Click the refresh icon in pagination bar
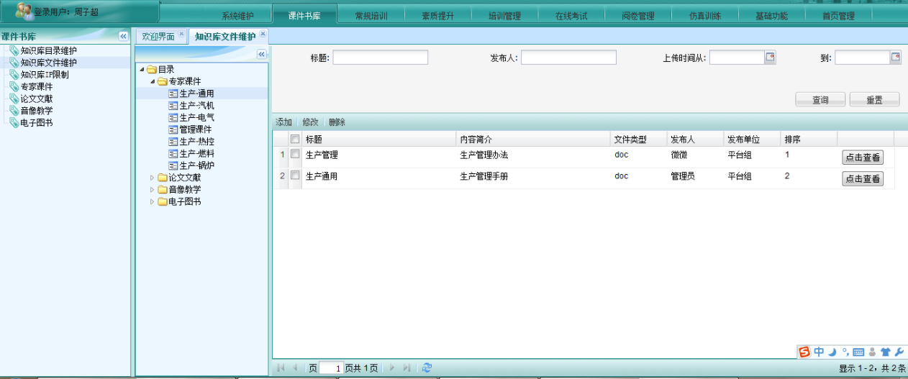Viewport: 908px width, 379px height. pos(427,367)
